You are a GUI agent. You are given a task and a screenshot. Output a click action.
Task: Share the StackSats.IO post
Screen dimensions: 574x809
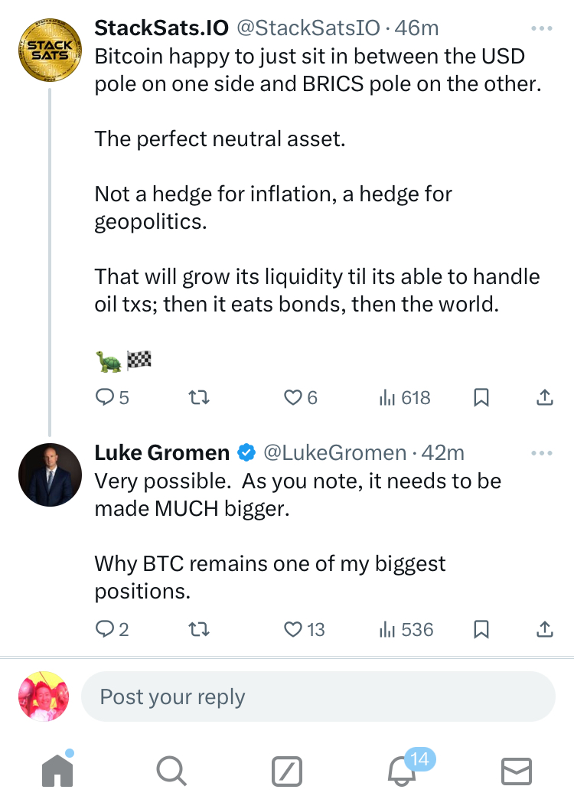click(543, 397)
